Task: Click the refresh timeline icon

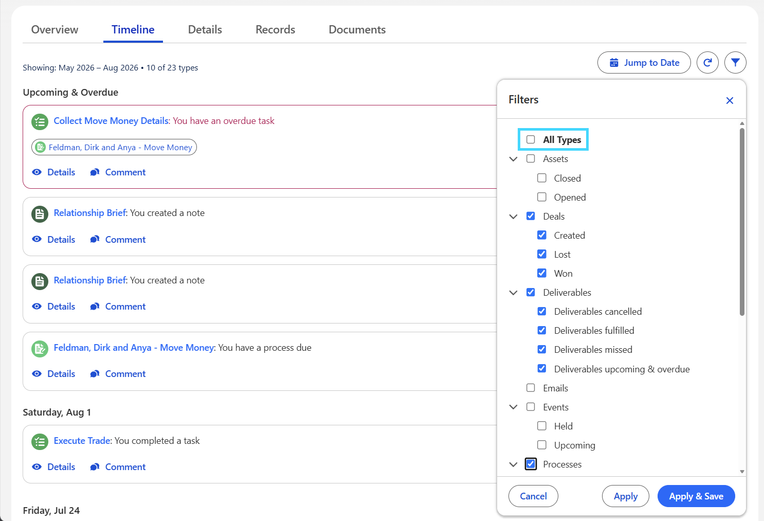Action: pos(707,63)
